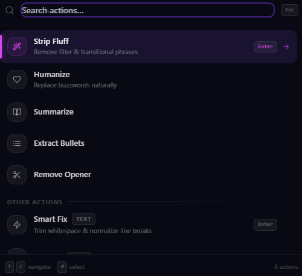This screenshot has height=276, width=302.
Task: Click the up arrow navigate key
Action: 9,267
